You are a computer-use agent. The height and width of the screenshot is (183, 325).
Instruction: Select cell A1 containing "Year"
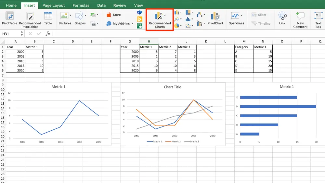point(16,47)
